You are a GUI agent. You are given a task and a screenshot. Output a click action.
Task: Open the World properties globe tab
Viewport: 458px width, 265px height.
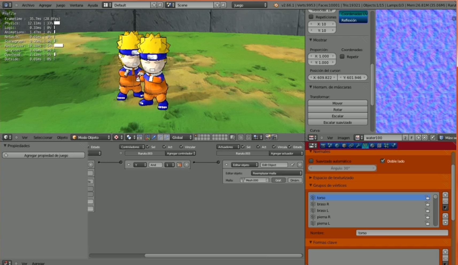pos(337,146)
